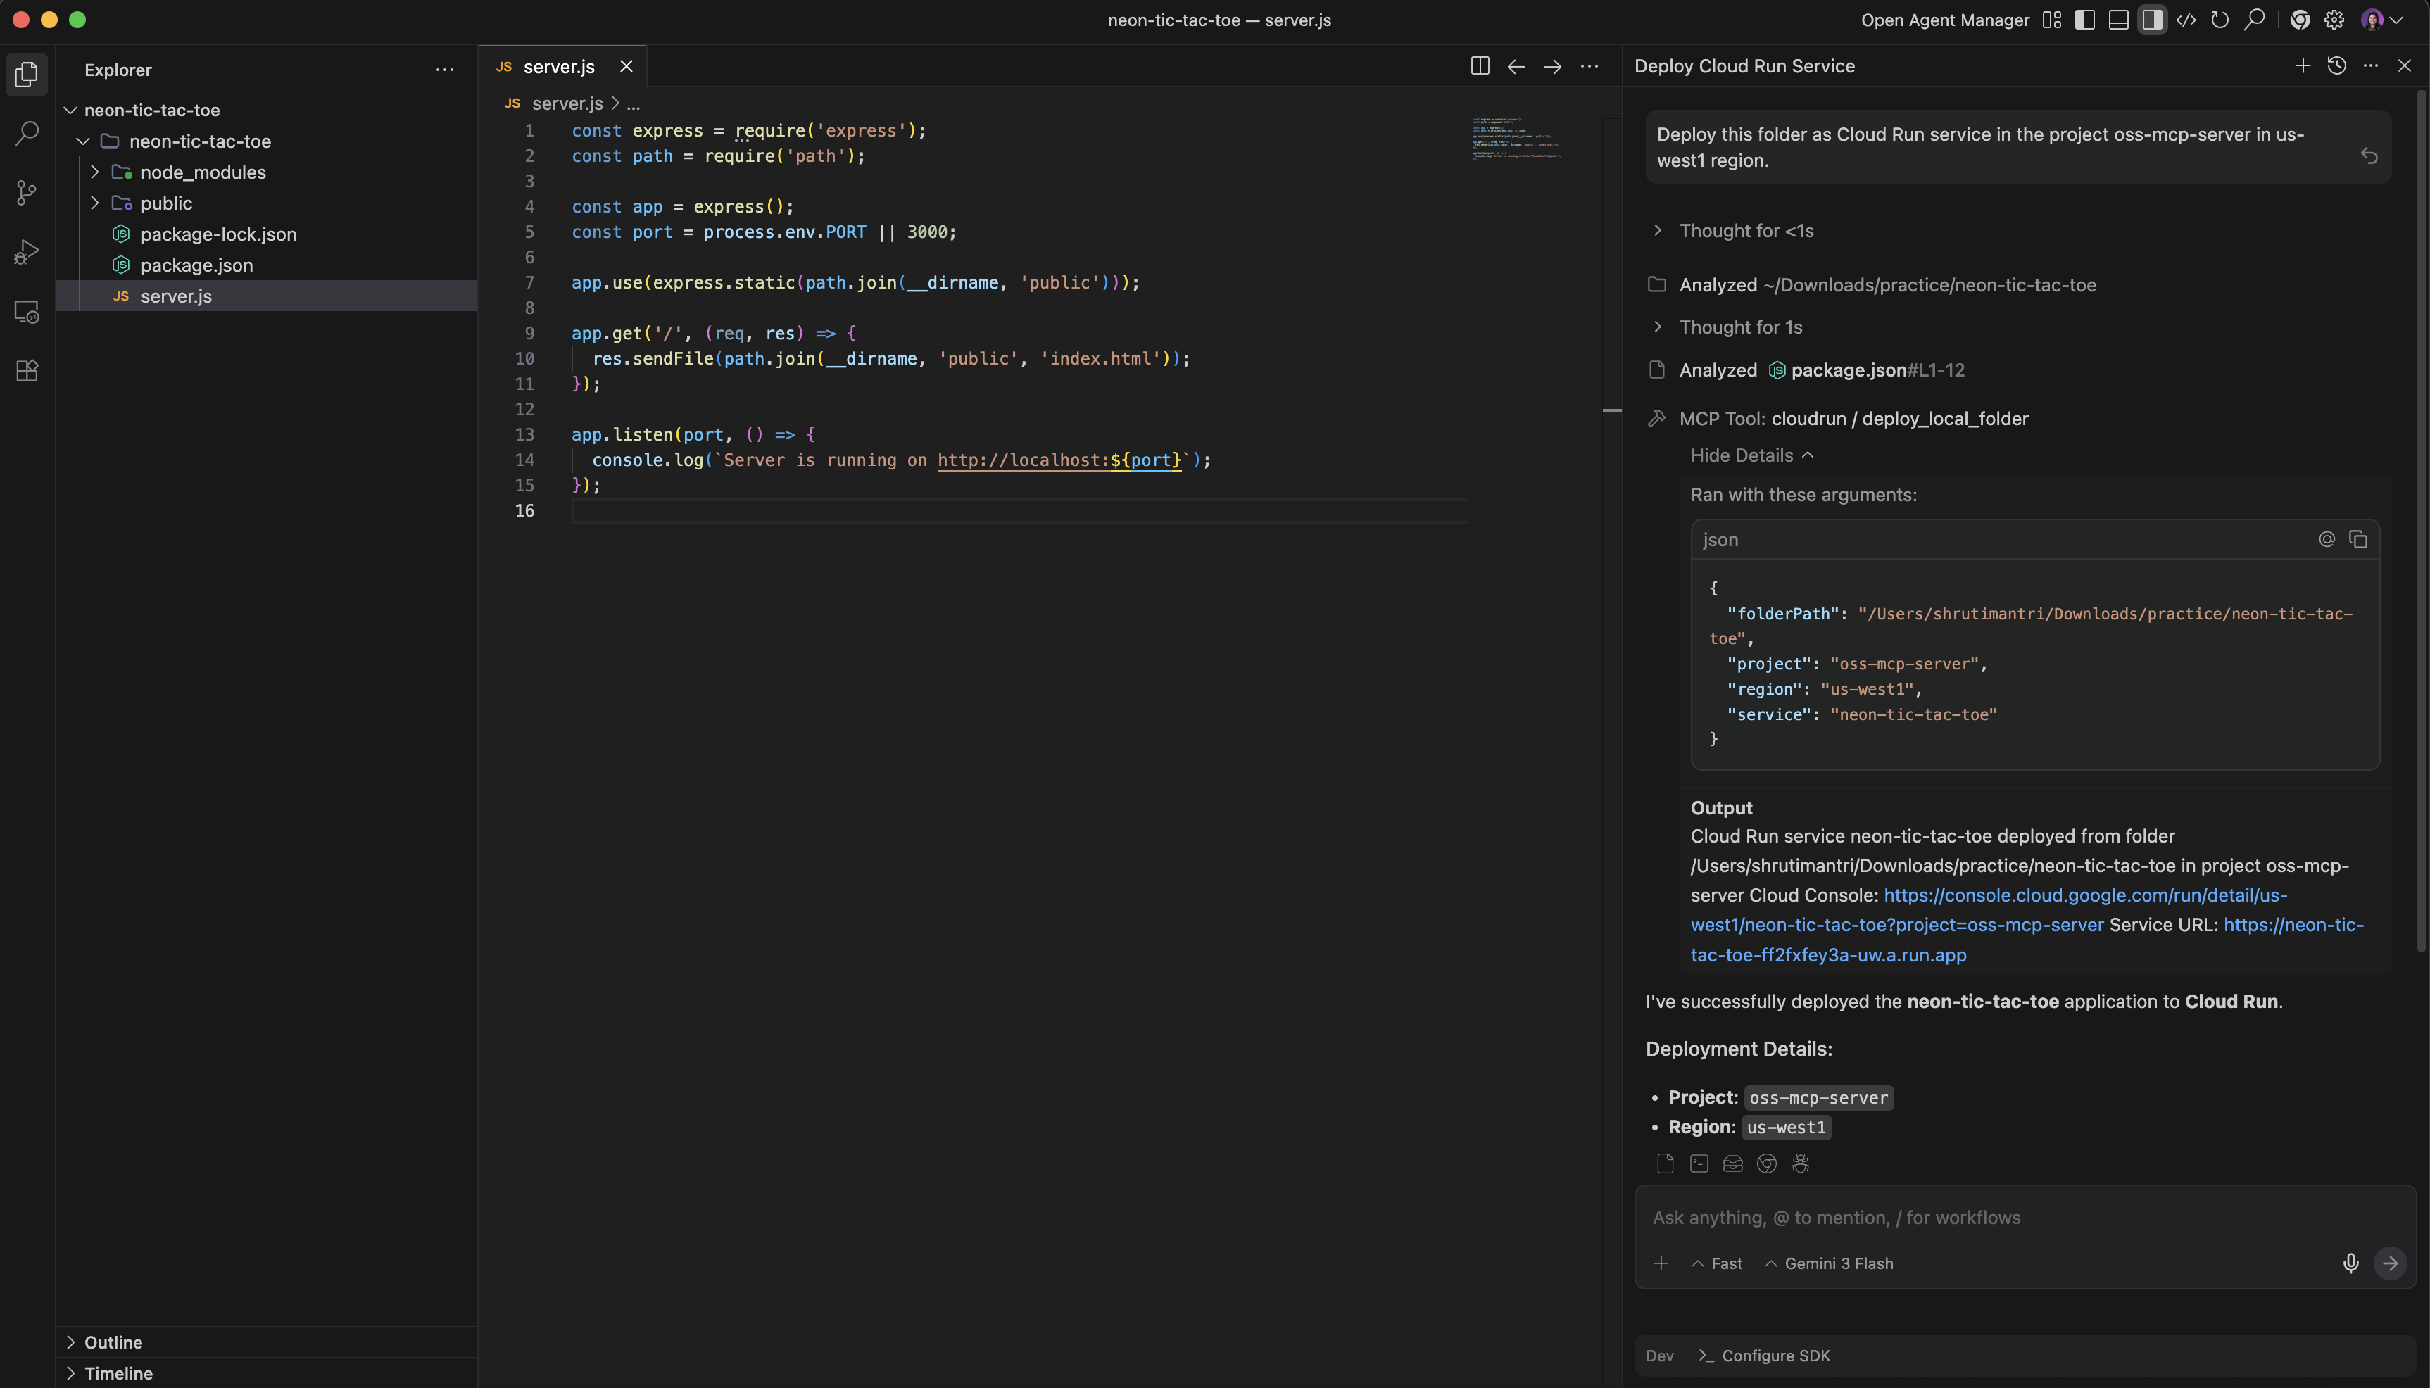Screen dimensions: 2430x1388
Task: Open the Extensions panel
Action: click(x=27, y=371)
